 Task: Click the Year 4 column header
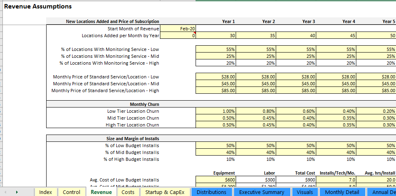pos(349,21)
